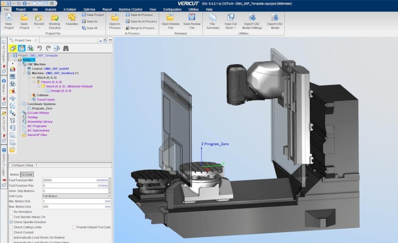Click the Export CAD Model Settings icon
The width and height of the screenshot is (398, 243).
(252, 17)
